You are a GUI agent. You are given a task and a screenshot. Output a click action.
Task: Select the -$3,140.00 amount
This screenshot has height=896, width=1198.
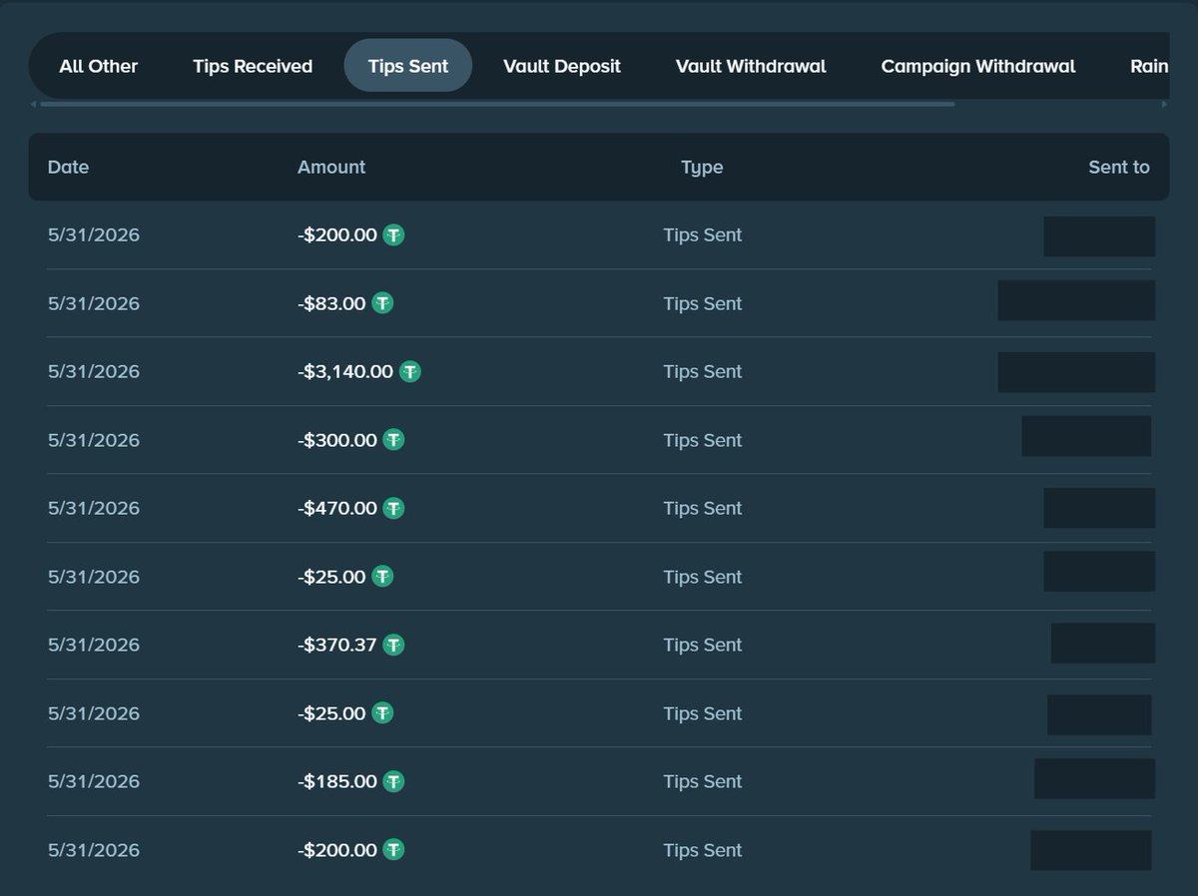345,371
